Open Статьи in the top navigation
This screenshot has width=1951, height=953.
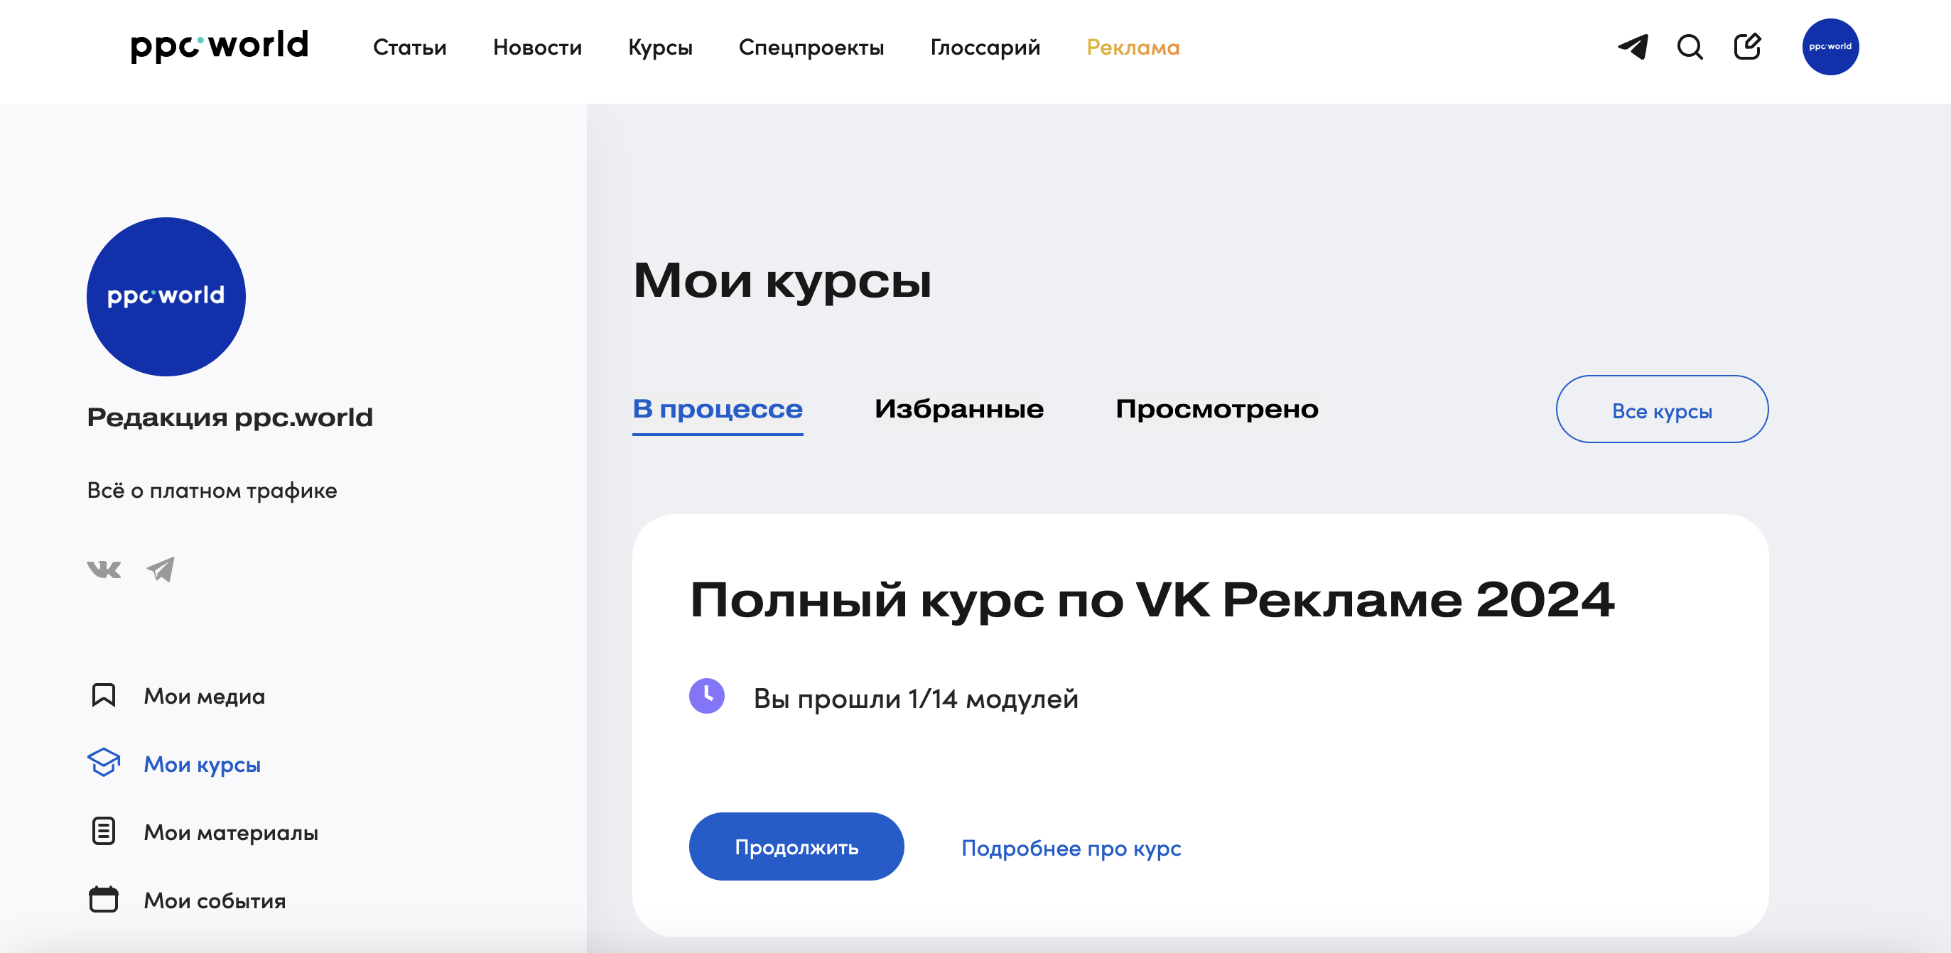coord(410,48)
